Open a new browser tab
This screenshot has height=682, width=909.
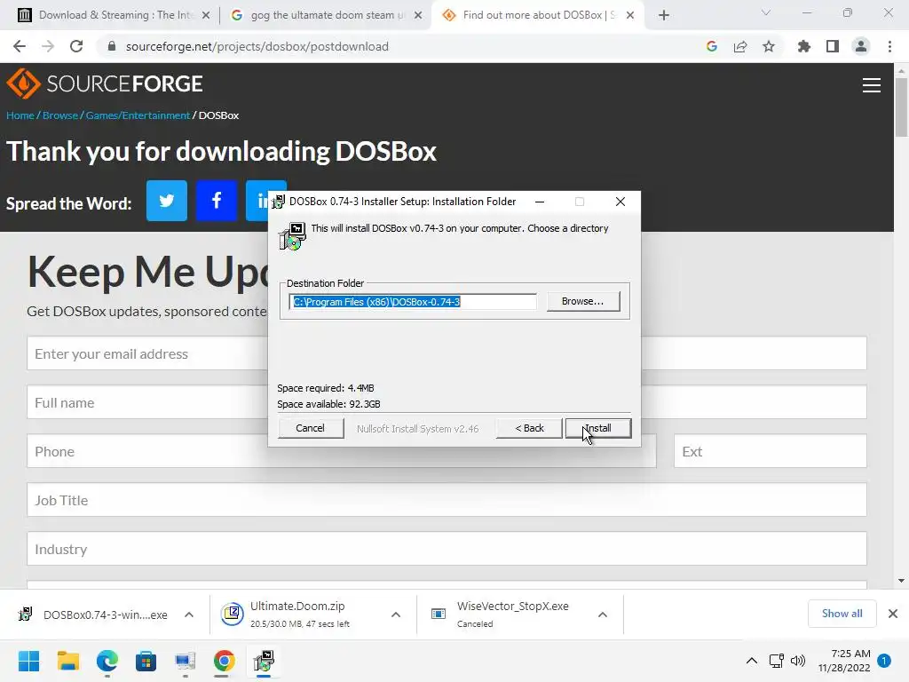664,15
